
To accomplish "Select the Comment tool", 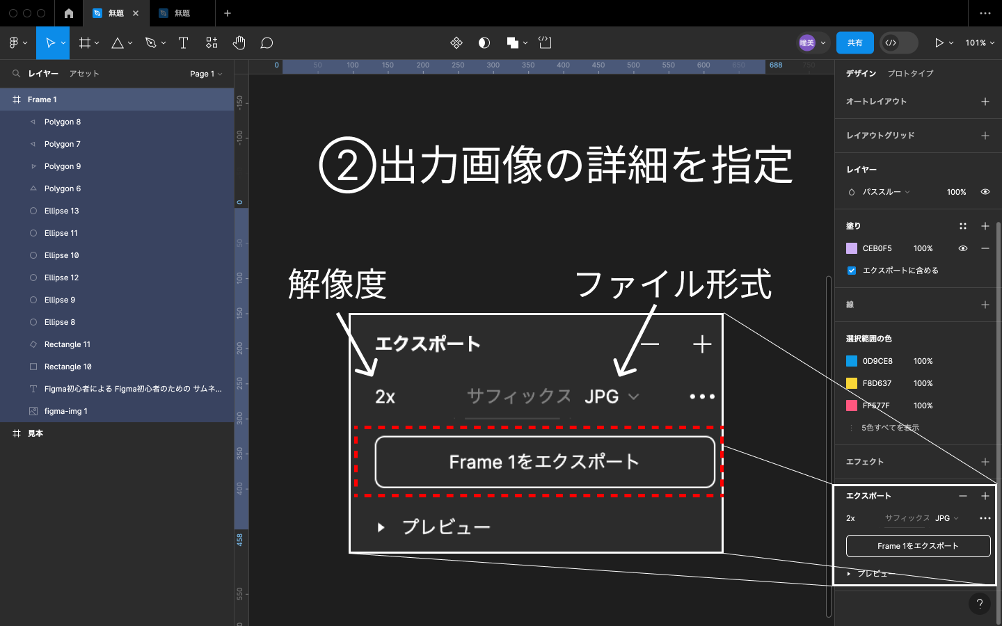I will coord(267,43).
